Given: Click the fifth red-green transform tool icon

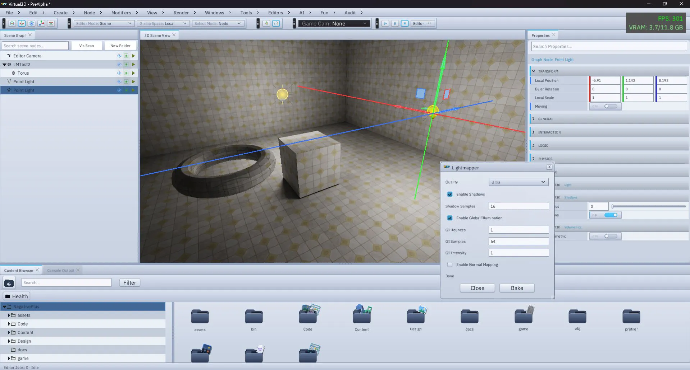Looking at the screenshot, I should tap(51, 23).
